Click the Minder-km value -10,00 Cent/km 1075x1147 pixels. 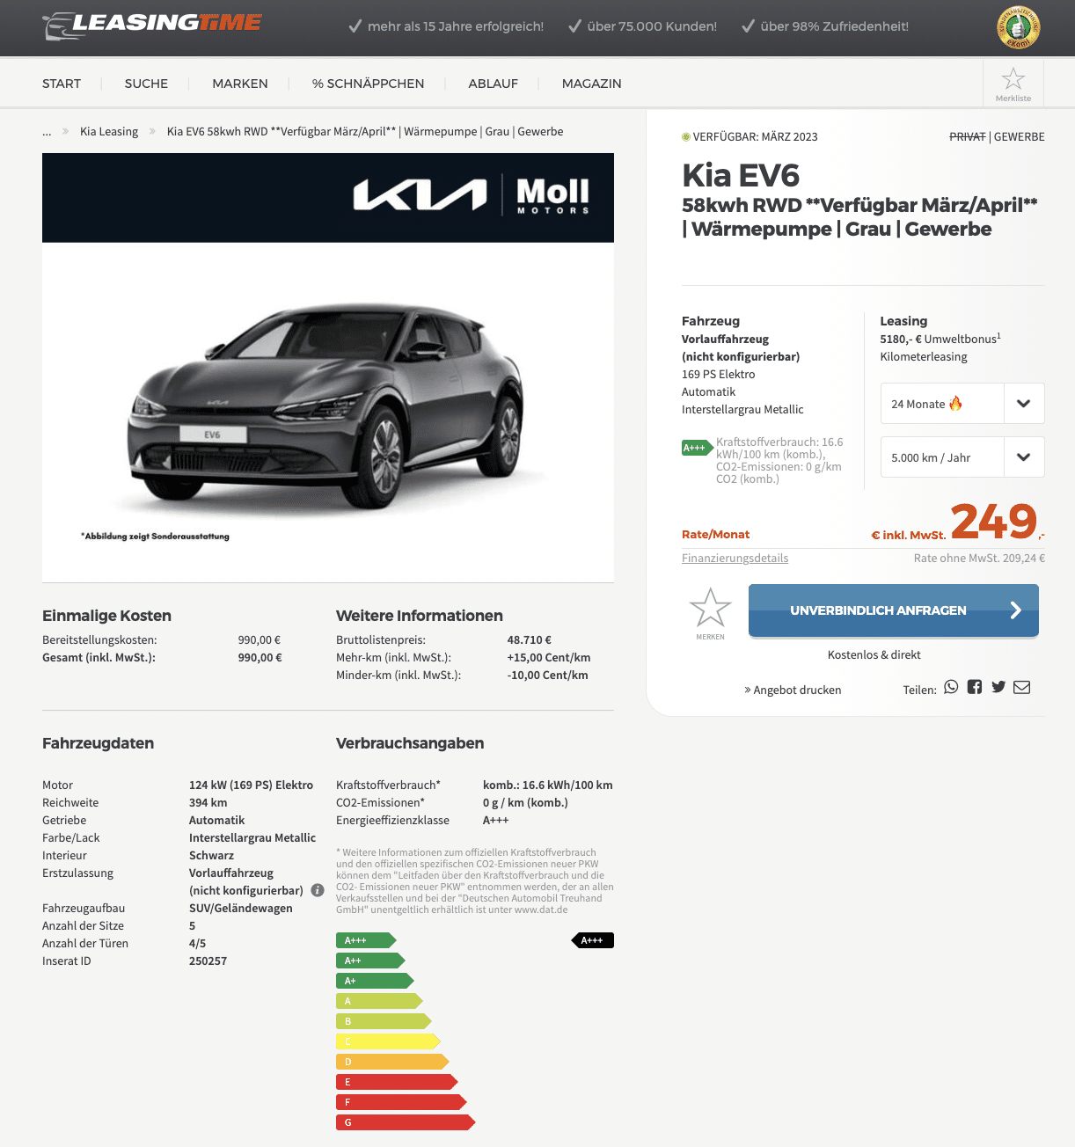point(548,676)
